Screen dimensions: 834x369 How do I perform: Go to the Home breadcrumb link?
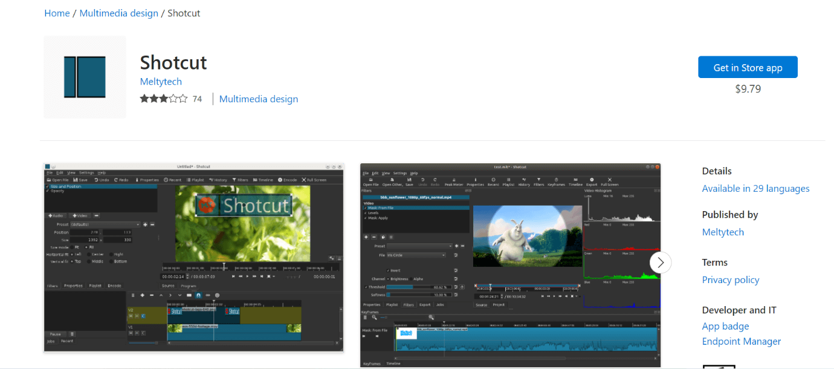point(57,13)
